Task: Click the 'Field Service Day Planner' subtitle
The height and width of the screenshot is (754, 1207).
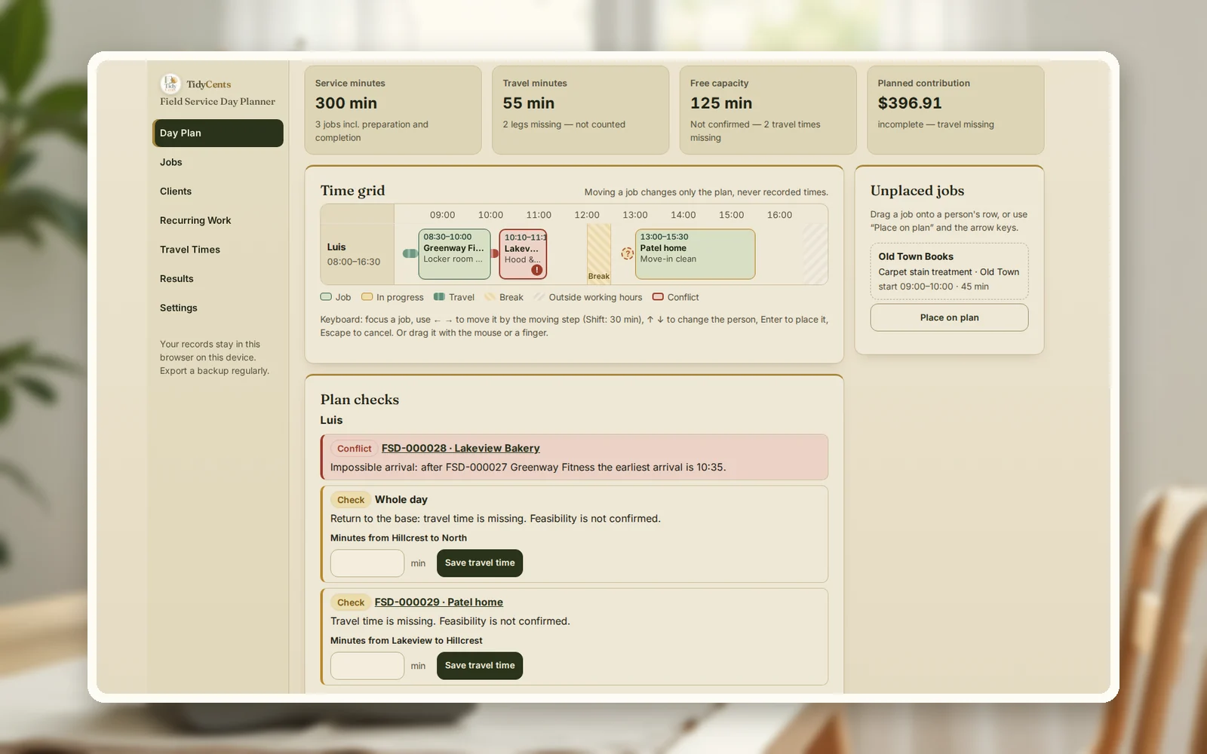Action: click(x=217, y=102)
